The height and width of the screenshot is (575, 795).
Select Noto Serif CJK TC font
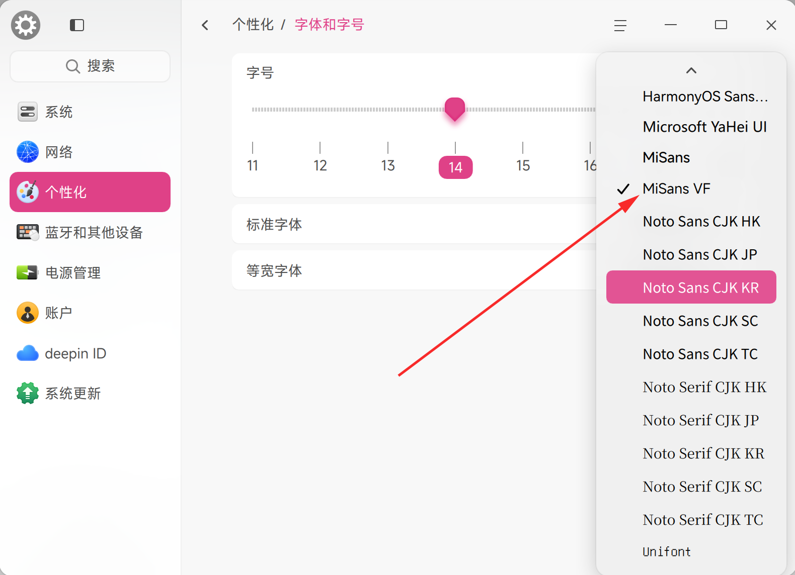[x=691, y=520]
